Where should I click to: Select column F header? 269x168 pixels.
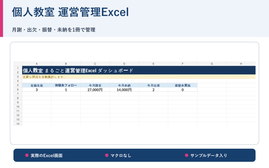point(183,64)
